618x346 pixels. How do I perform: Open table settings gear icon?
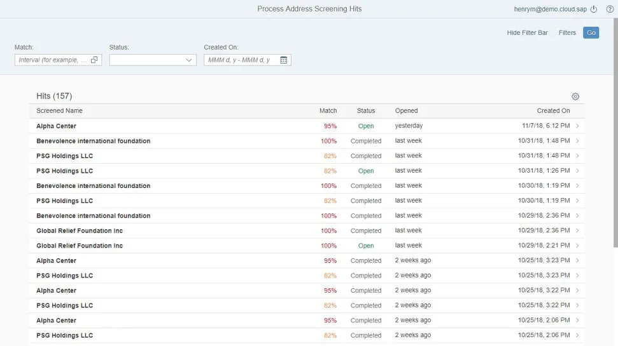(575, 96)
